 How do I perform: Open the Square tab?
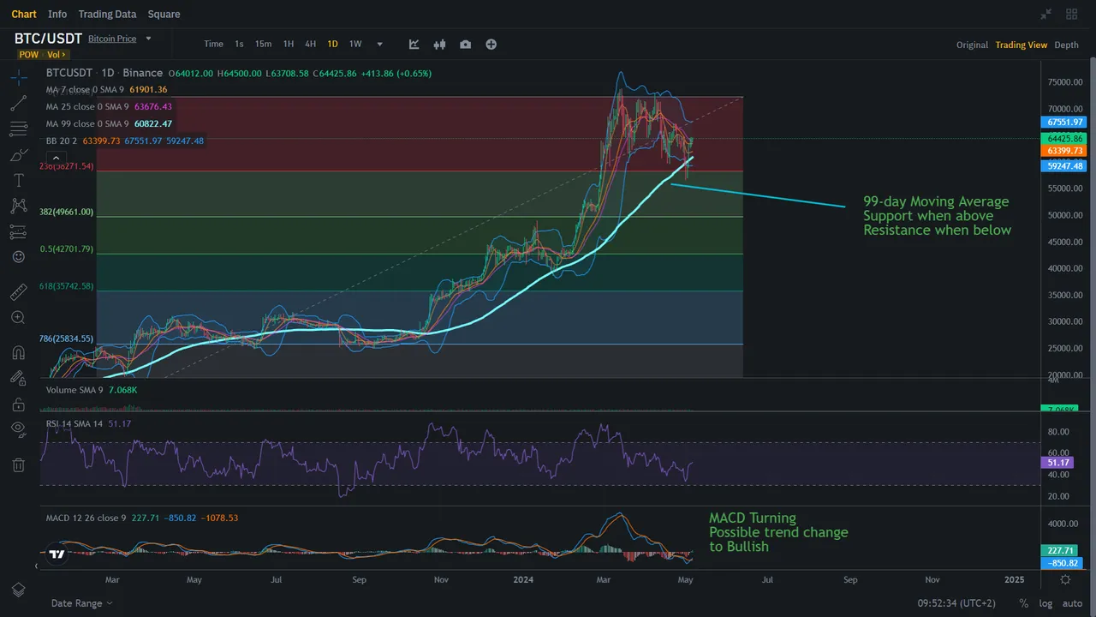pos(164,14)
